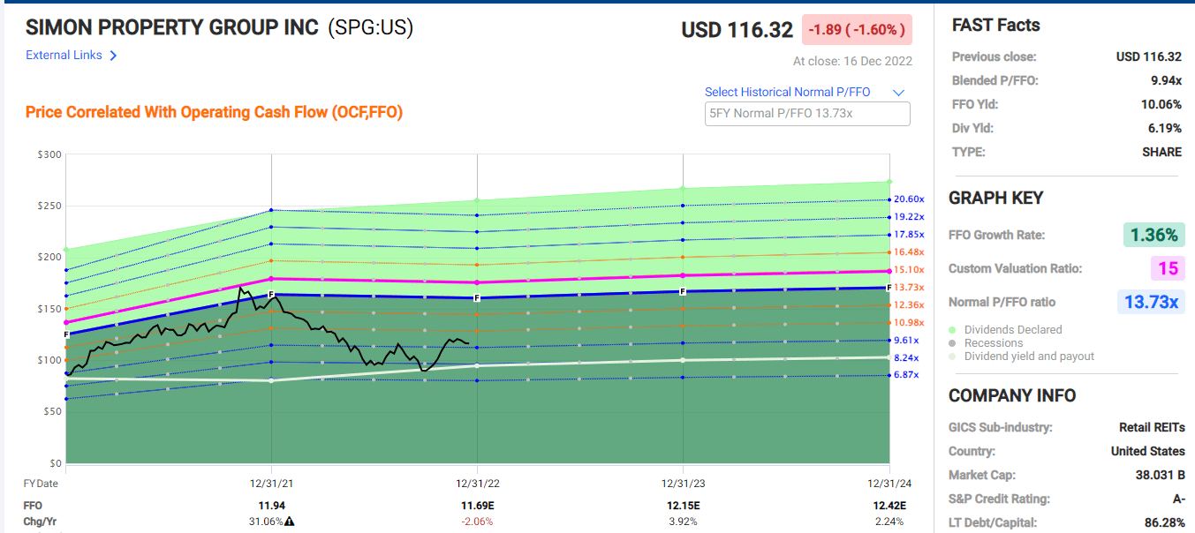Toggle the Dividends Declared legend item
The image size is (1195, 533).
pos(1007,330)
